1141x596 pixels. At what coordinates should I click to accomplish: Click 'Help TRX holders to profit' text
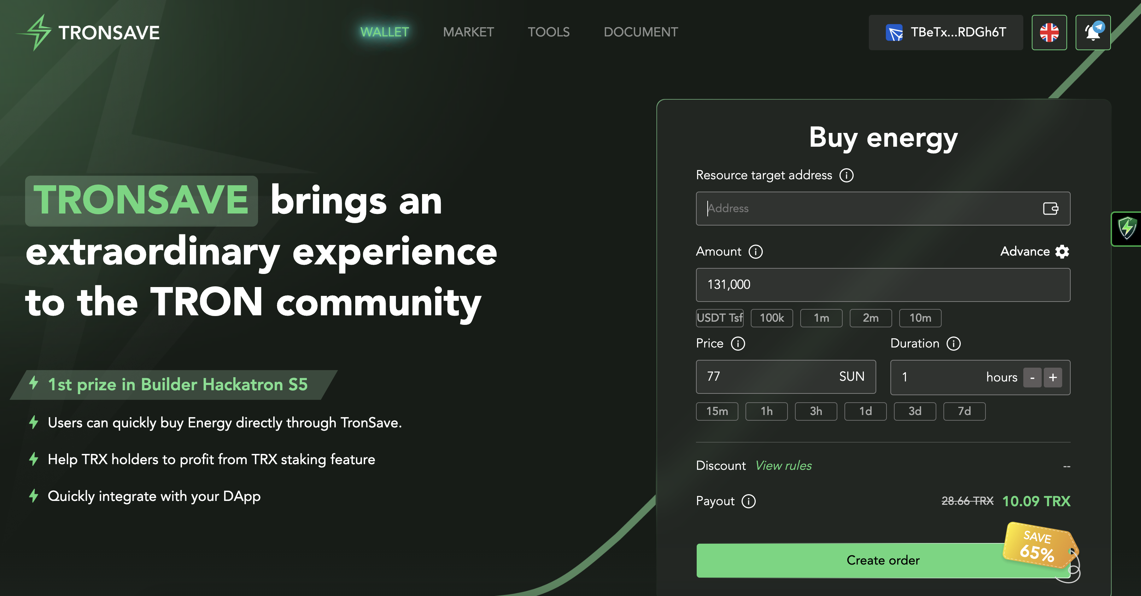tap(211, 460)
